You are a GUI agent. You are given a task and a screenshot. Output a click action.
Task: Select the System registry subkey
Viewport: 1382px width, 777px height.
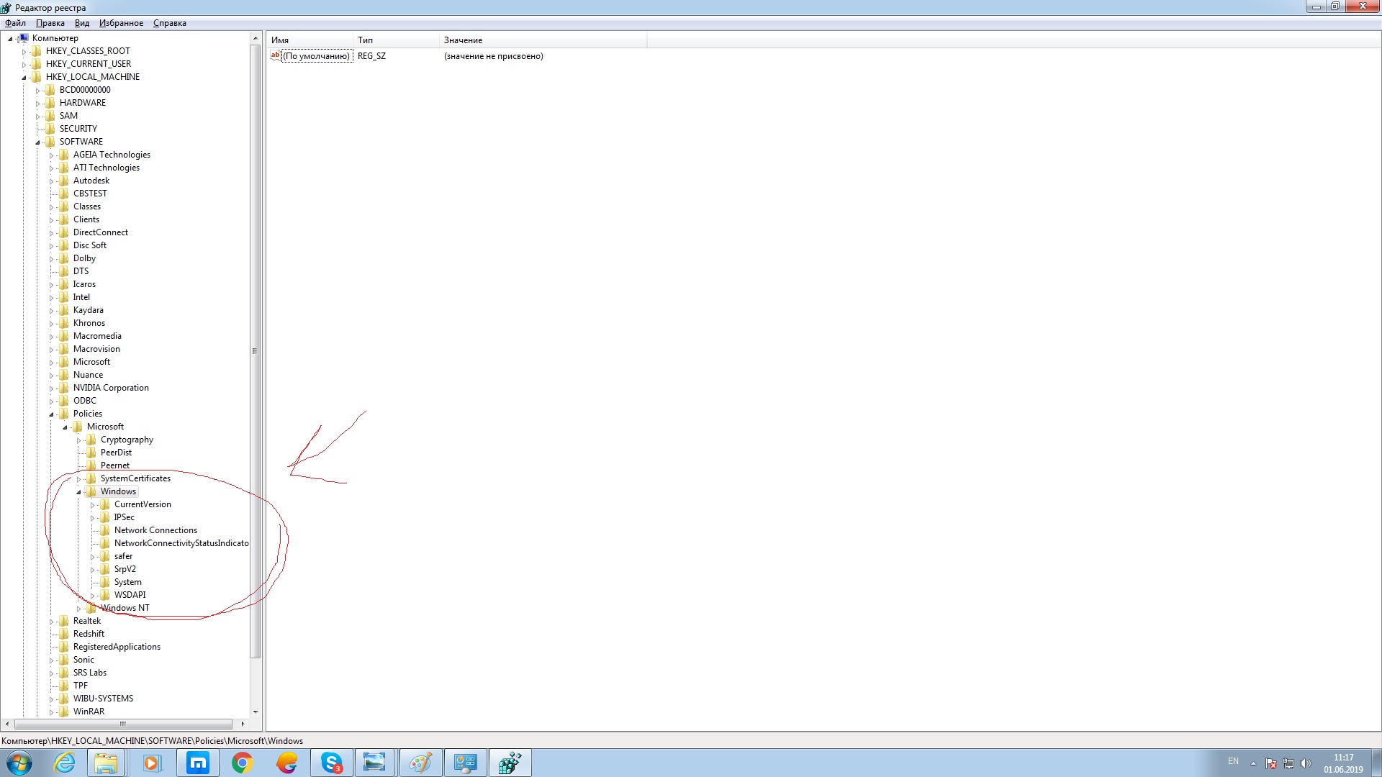127,581
